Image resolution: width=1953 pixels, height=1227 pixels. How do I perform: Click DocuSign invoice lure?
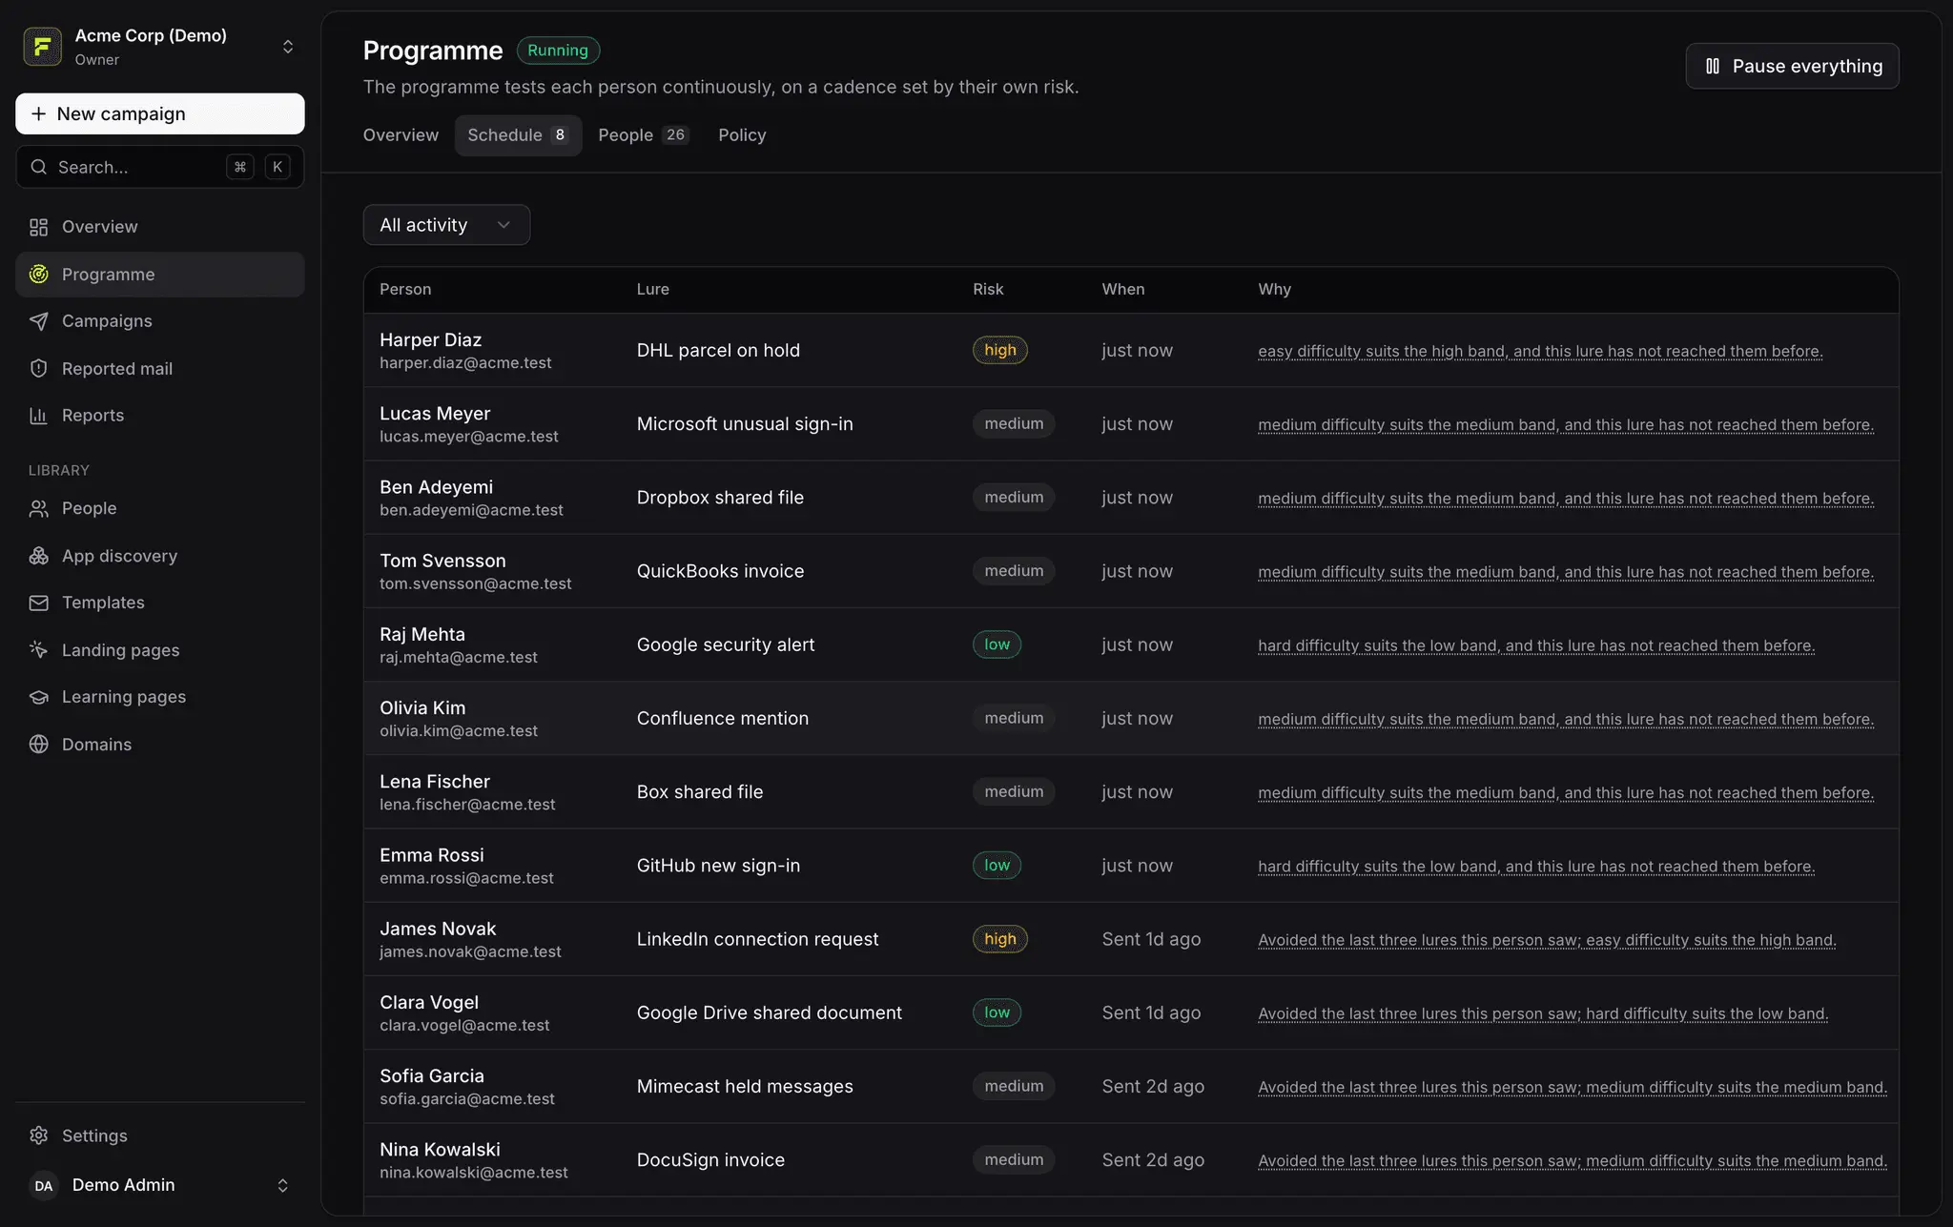click(x=710, y=1160)
